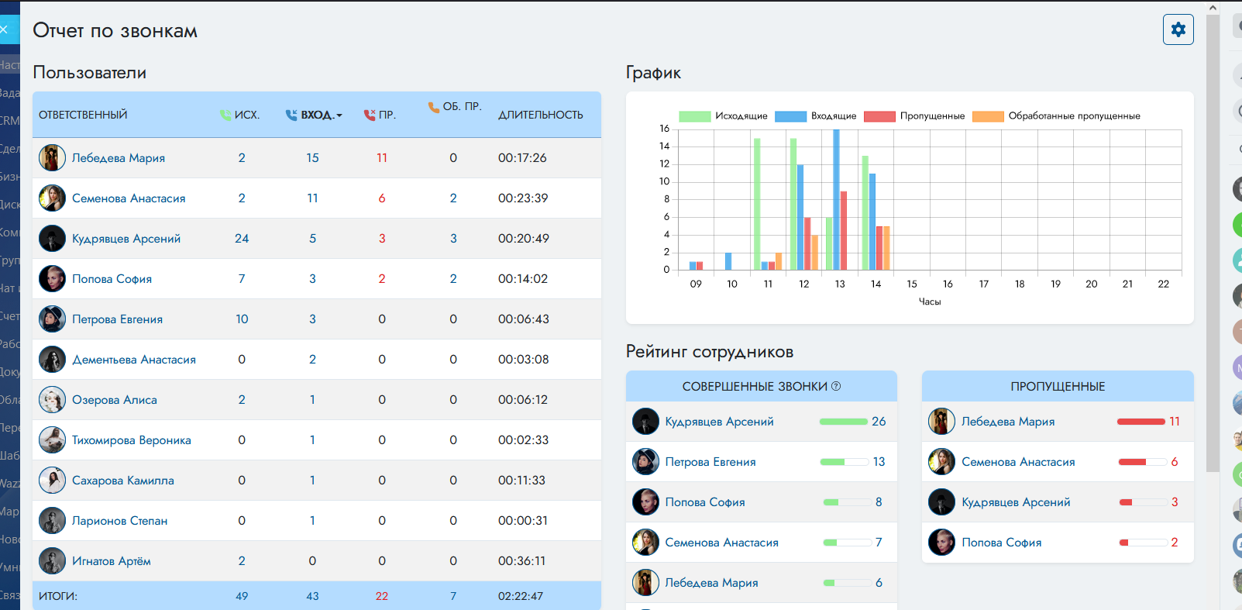The width and height of the screenshot is (1242, 610).
Task: Sort table by ВХОД. column dropdown
Action: tap(321, 115)
